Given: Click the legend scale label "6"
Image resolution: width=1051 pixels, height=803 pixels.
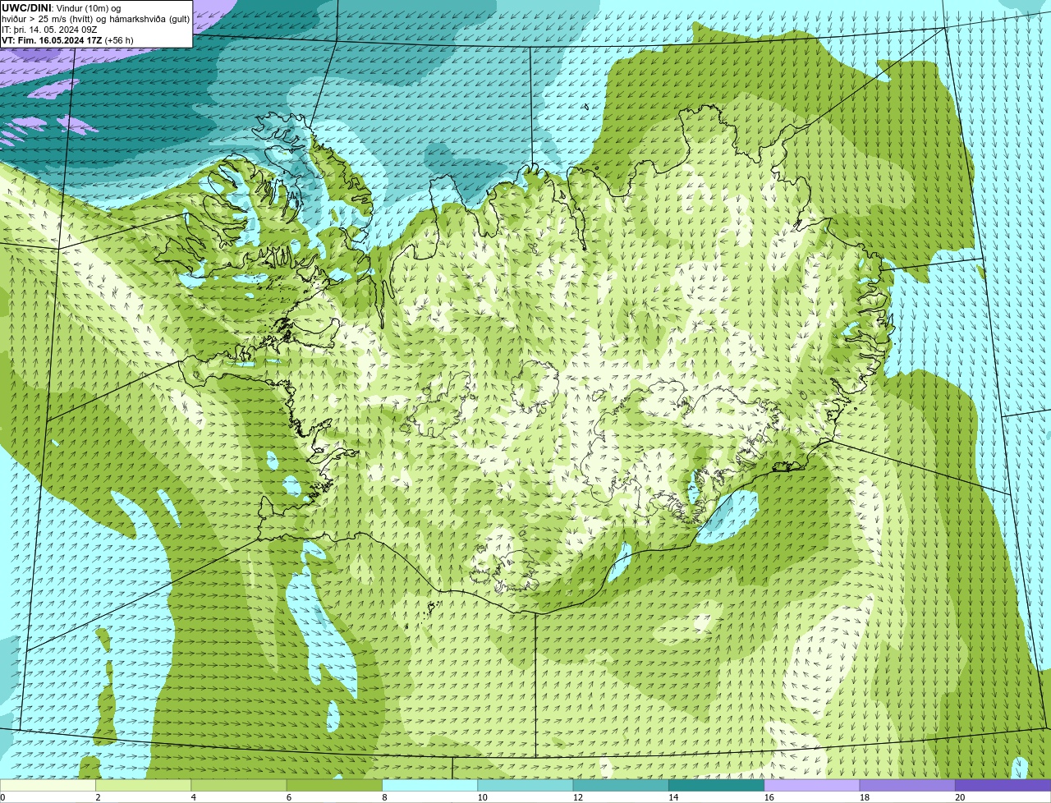Looking at the screenshot, I should point(288,797).
